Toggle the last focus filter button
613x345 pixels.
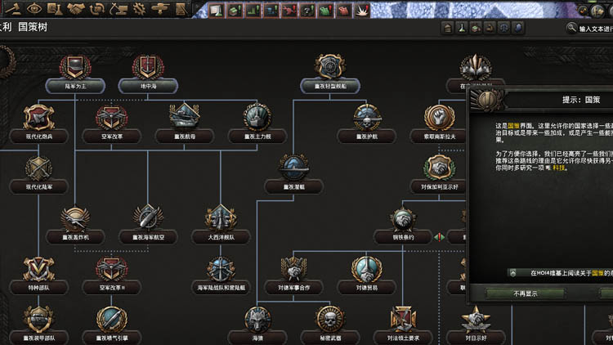tap(517, 28)
